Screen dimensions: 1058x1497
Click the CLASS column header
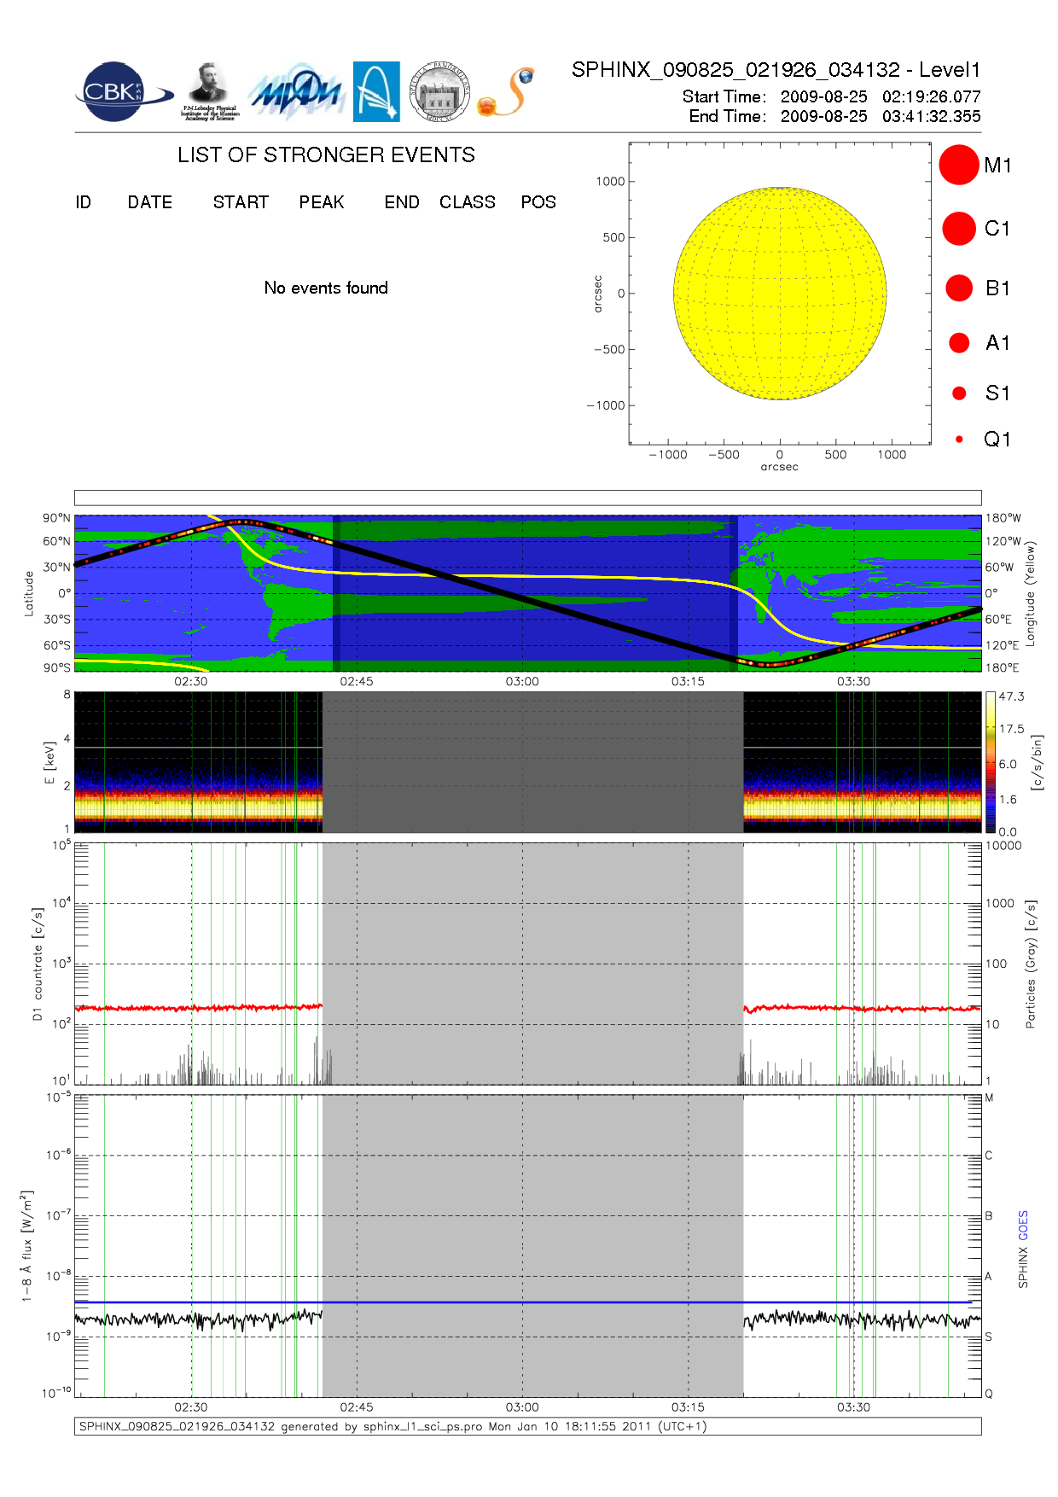click(x=467, y=202)
